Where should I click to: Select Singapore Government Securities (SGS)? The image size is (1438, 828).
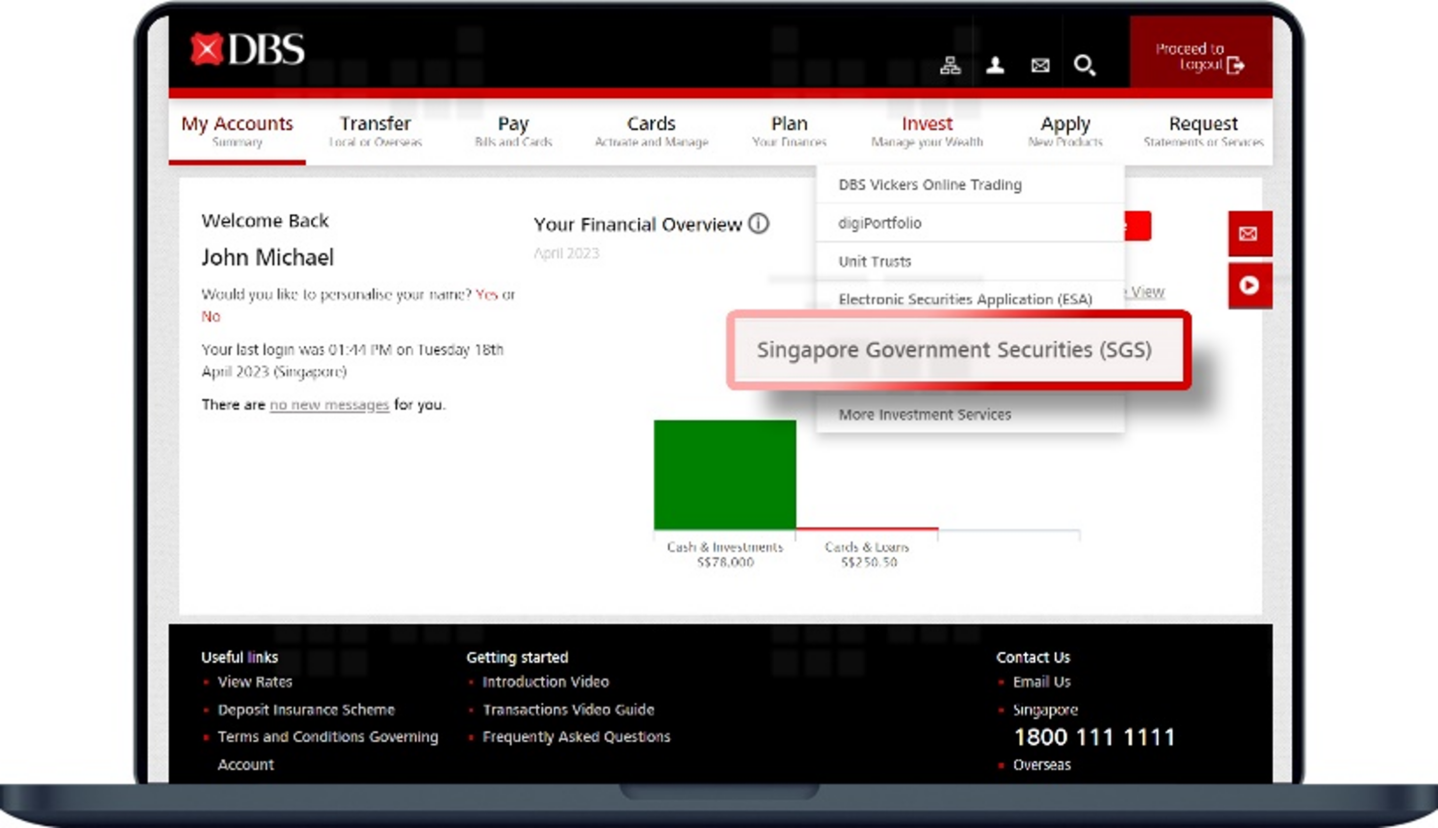(958, 350)
